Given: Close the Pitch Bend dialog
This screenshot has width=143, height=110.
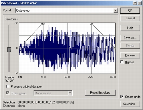Looking at the screenshot, I should coord(140,3).
